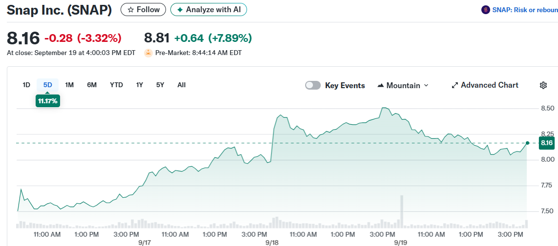Click the 7.75 y-axis label
The image size is (558, 246).
tap(547, 185)
